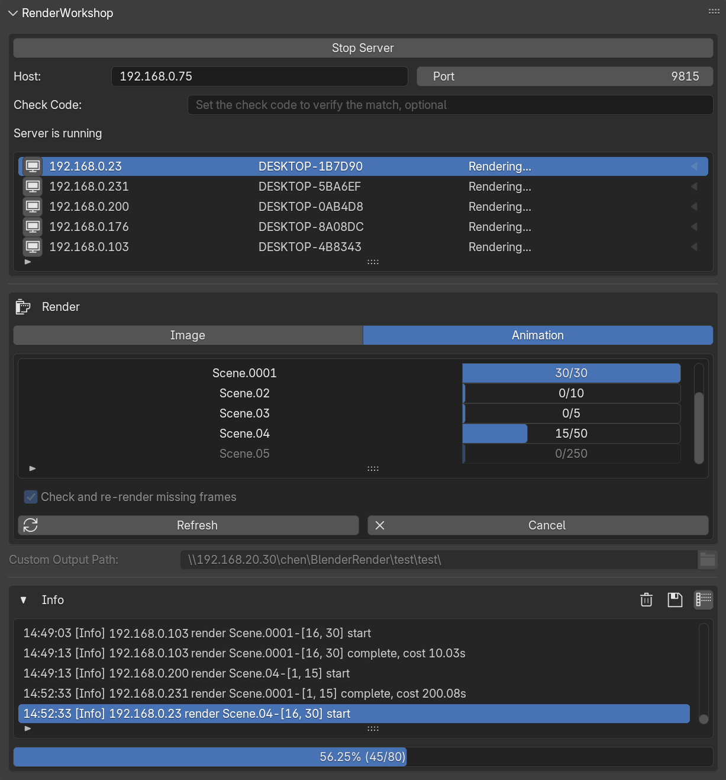The width and height of the screenshot is (726, 780).
Task: Click the Host address input field
Action: click(259, 76)
